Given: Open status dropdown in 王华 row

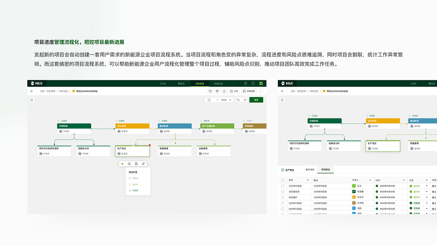Looking at the screenshot, I should [x=427, y=186].
